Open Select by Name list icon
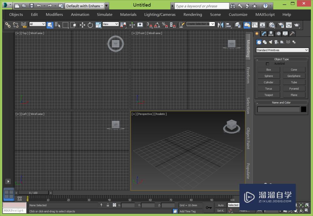The width and height of the screenshot is (313, 216). pos(58,25)
